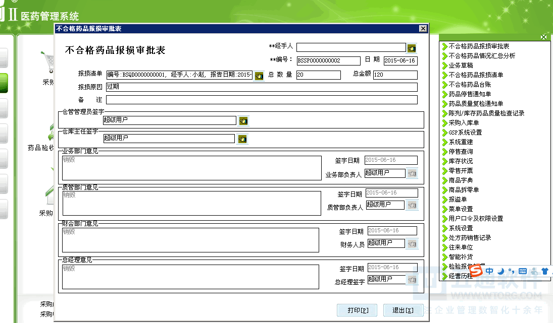Open 采购入库单 menu item
The height and width of the screenshot is (323, 553).
click(464, 123)
